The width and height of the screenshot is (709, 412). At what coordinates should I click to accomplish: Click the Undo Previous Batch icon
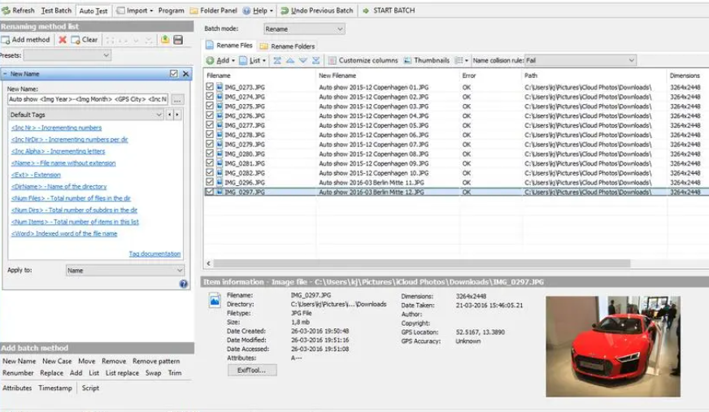285,11
